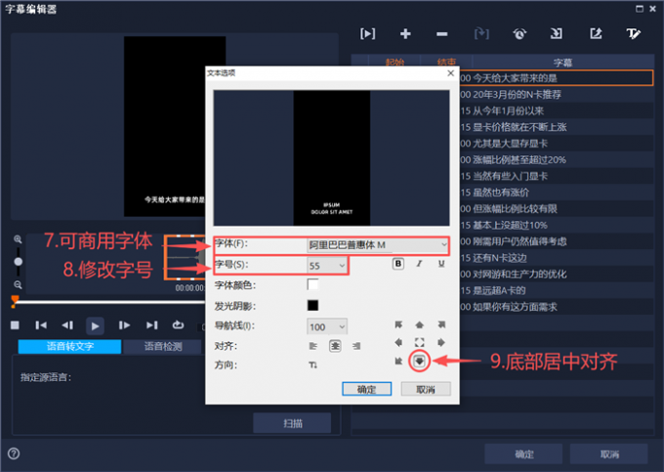Open the font size dropdown showing 55
Viewport: 664px width, 472px height.
(327, 266)
